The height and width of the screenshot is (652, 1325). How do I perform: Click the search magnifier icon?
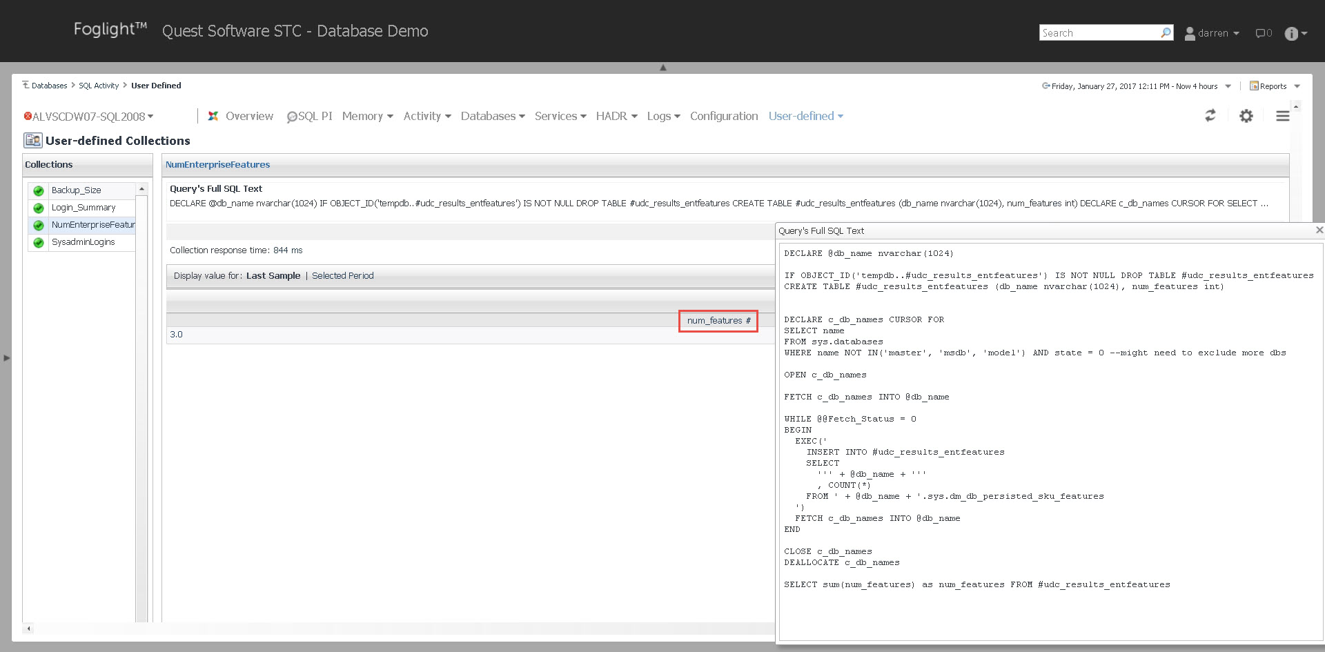tap(1166, 32)
